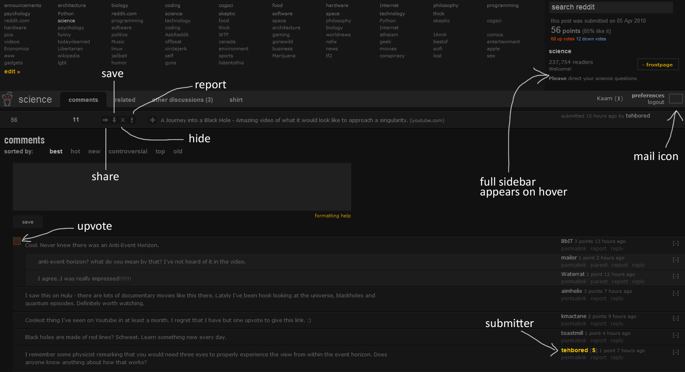Open edit » to edit your subreddit subscriptions

pyautogui.click(x=12, y=71)
